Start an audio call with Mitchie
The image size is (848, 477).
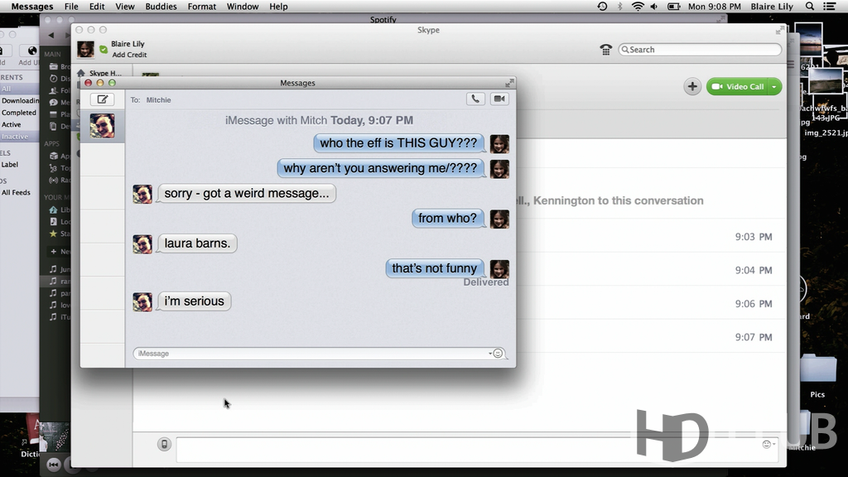coord(475,99)
